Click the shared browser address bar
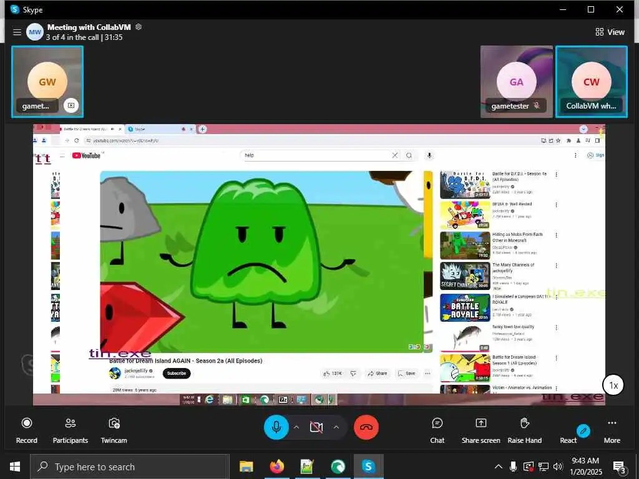The image size is (639, 479). coord(310,140)
